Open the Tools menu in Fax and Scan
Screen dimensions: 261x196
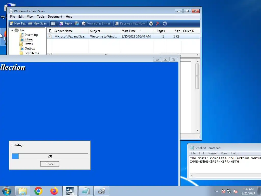41,17
